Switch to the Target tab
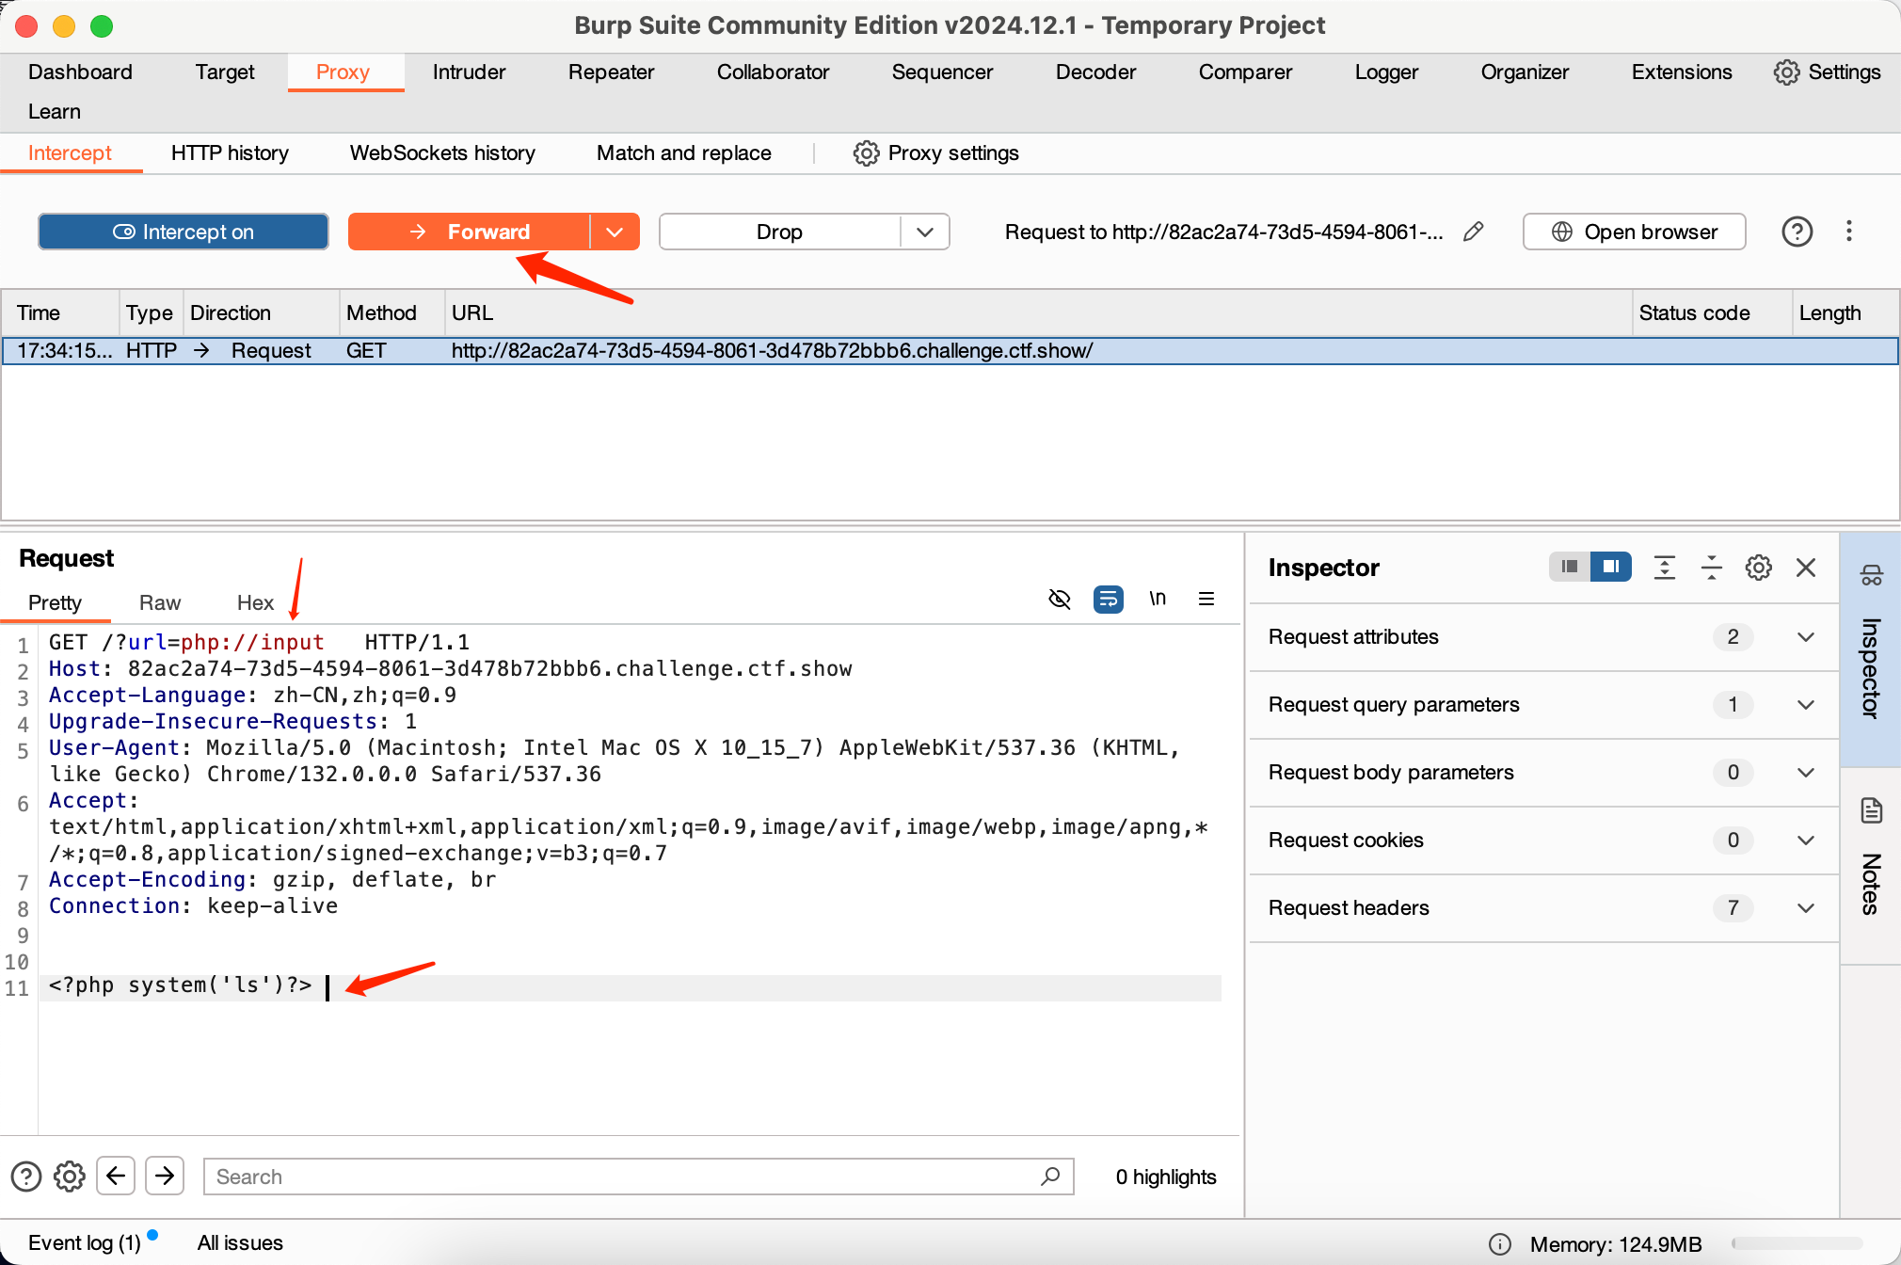The image size is (1901, 1265). [225, 72]
